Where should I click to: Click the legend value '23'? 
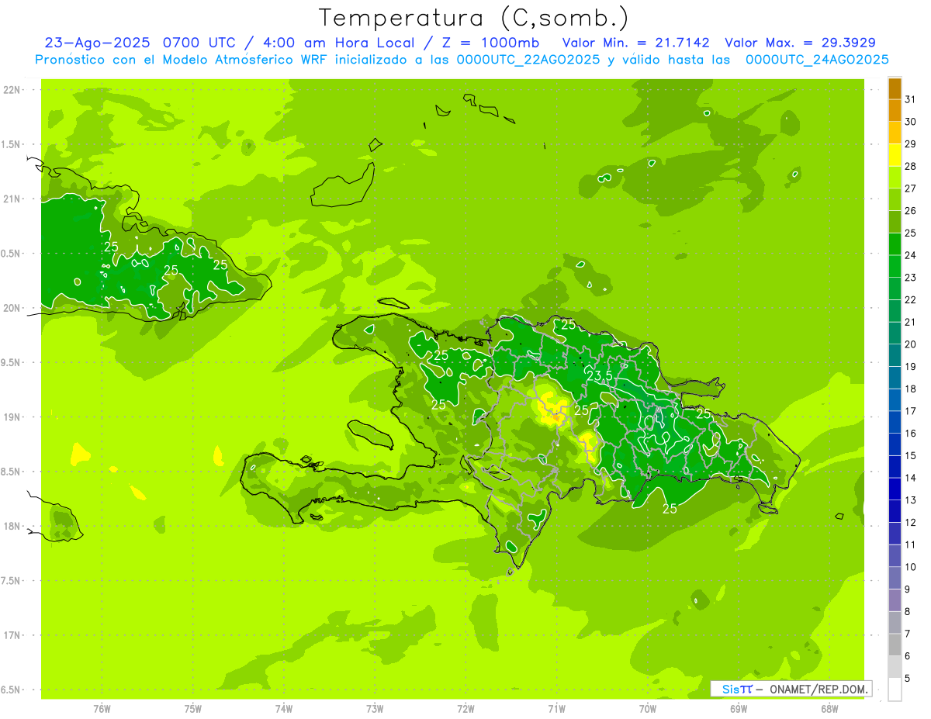point(910,278)
